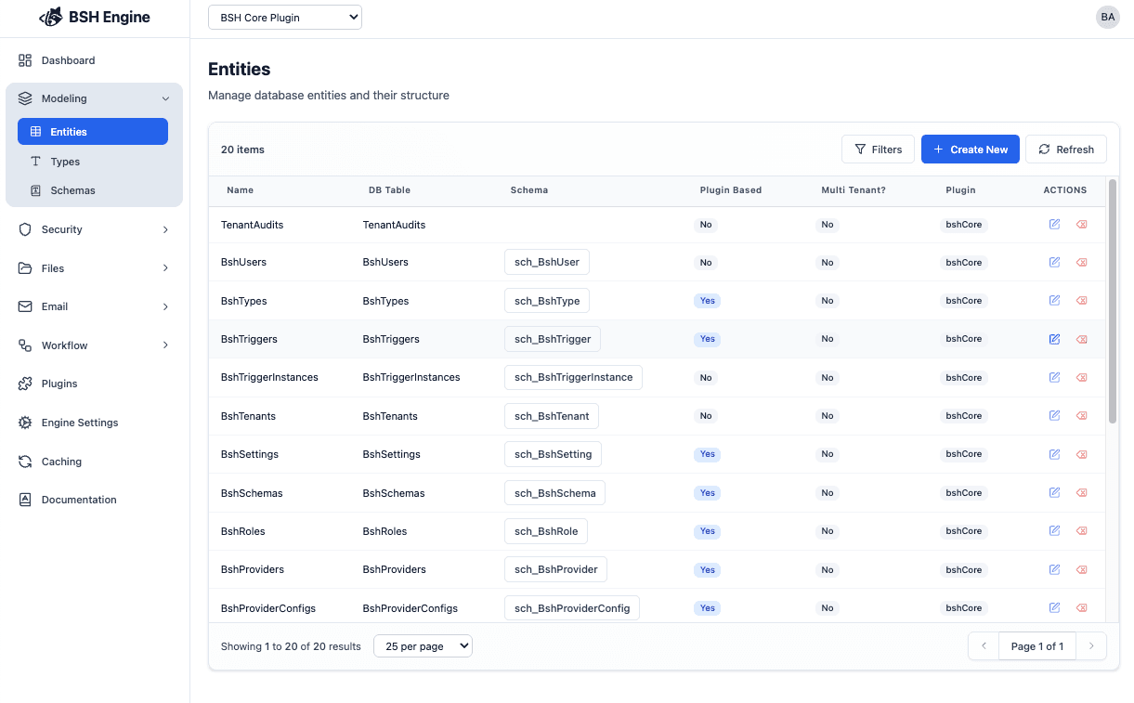Click the Dashboard icon in the sidebar
This screenshot has height=703, width=1134.
[25, 60]
